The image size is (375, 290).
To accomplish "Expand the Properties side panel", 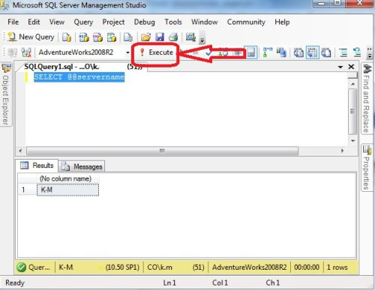I will [x=367, y=168].
